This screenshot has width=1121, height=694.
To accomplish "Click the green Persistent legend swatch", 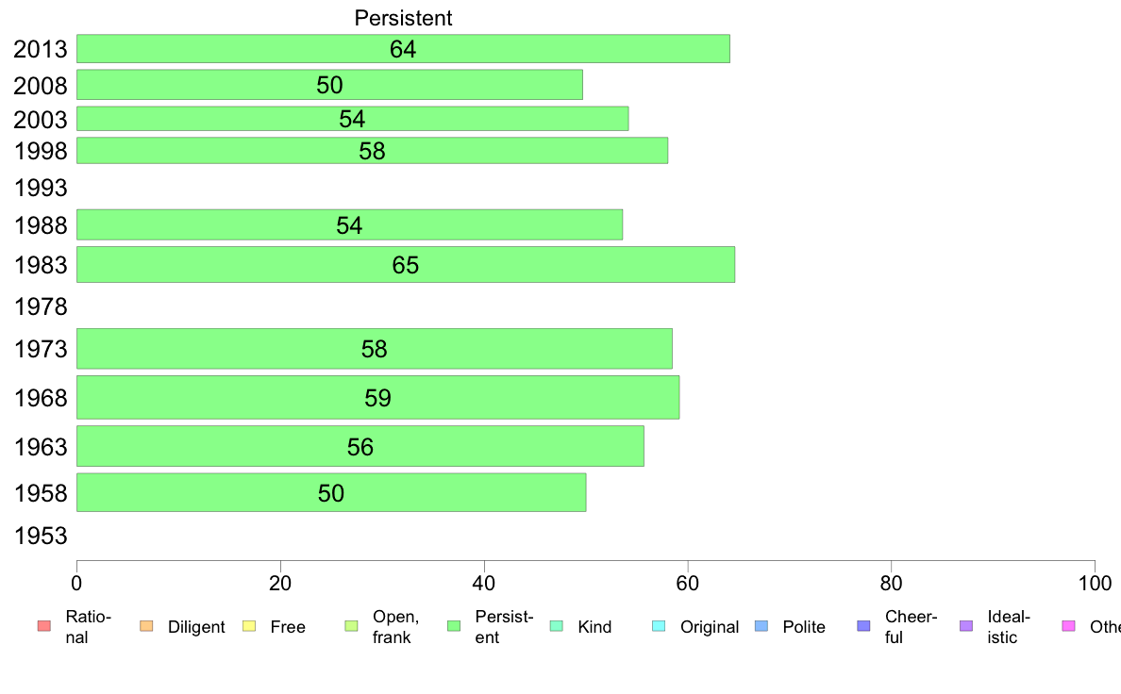I will pyautogui.click(x=453, y=626).
